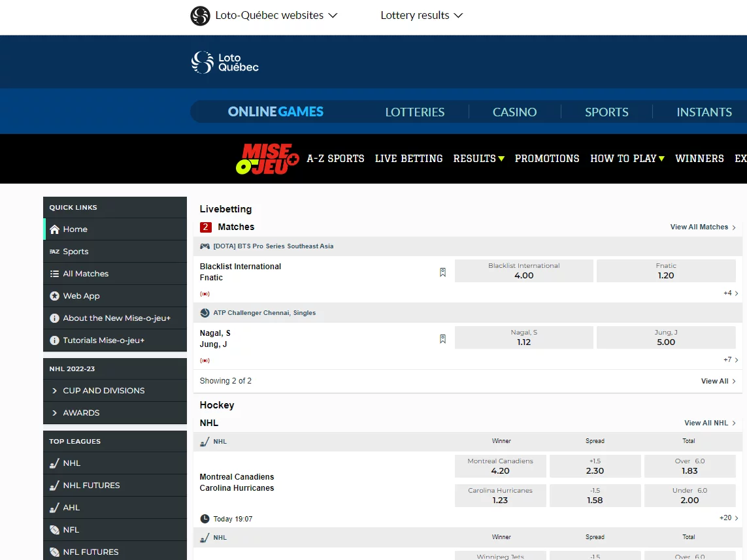
Task: Click the list icon beside All Matches
Action: (x=55, y=274)
